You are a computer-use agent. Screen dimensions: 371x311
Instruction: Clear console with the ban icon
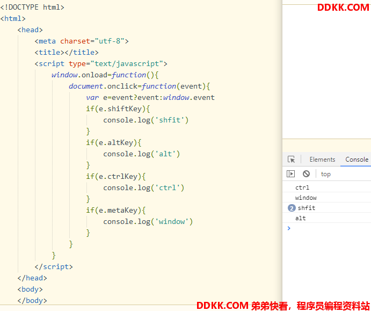(306, 174)
